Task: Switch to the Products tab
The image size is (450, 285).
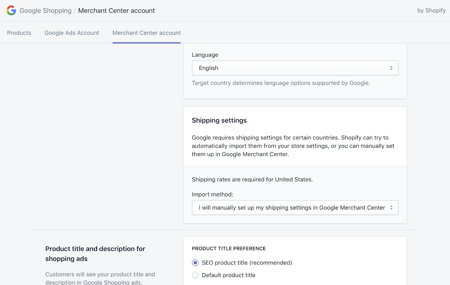Action: click(x=19, y=33)
